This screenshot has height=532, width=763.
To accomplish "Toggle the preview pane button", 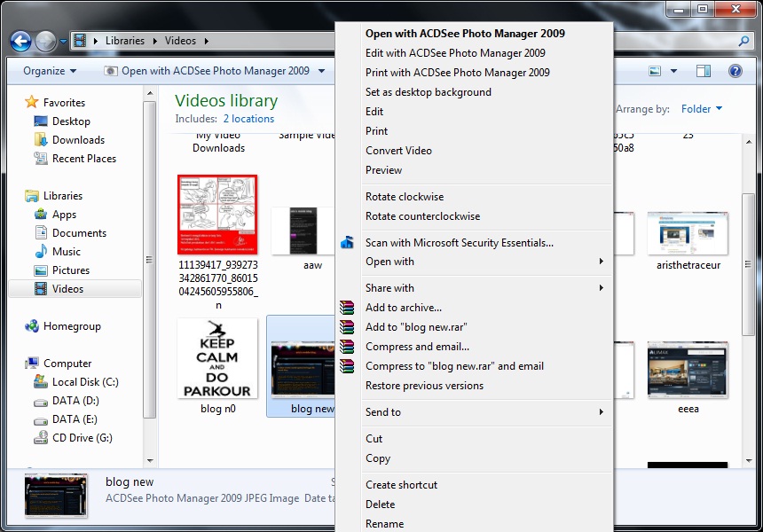I will (x=704, y=71).
